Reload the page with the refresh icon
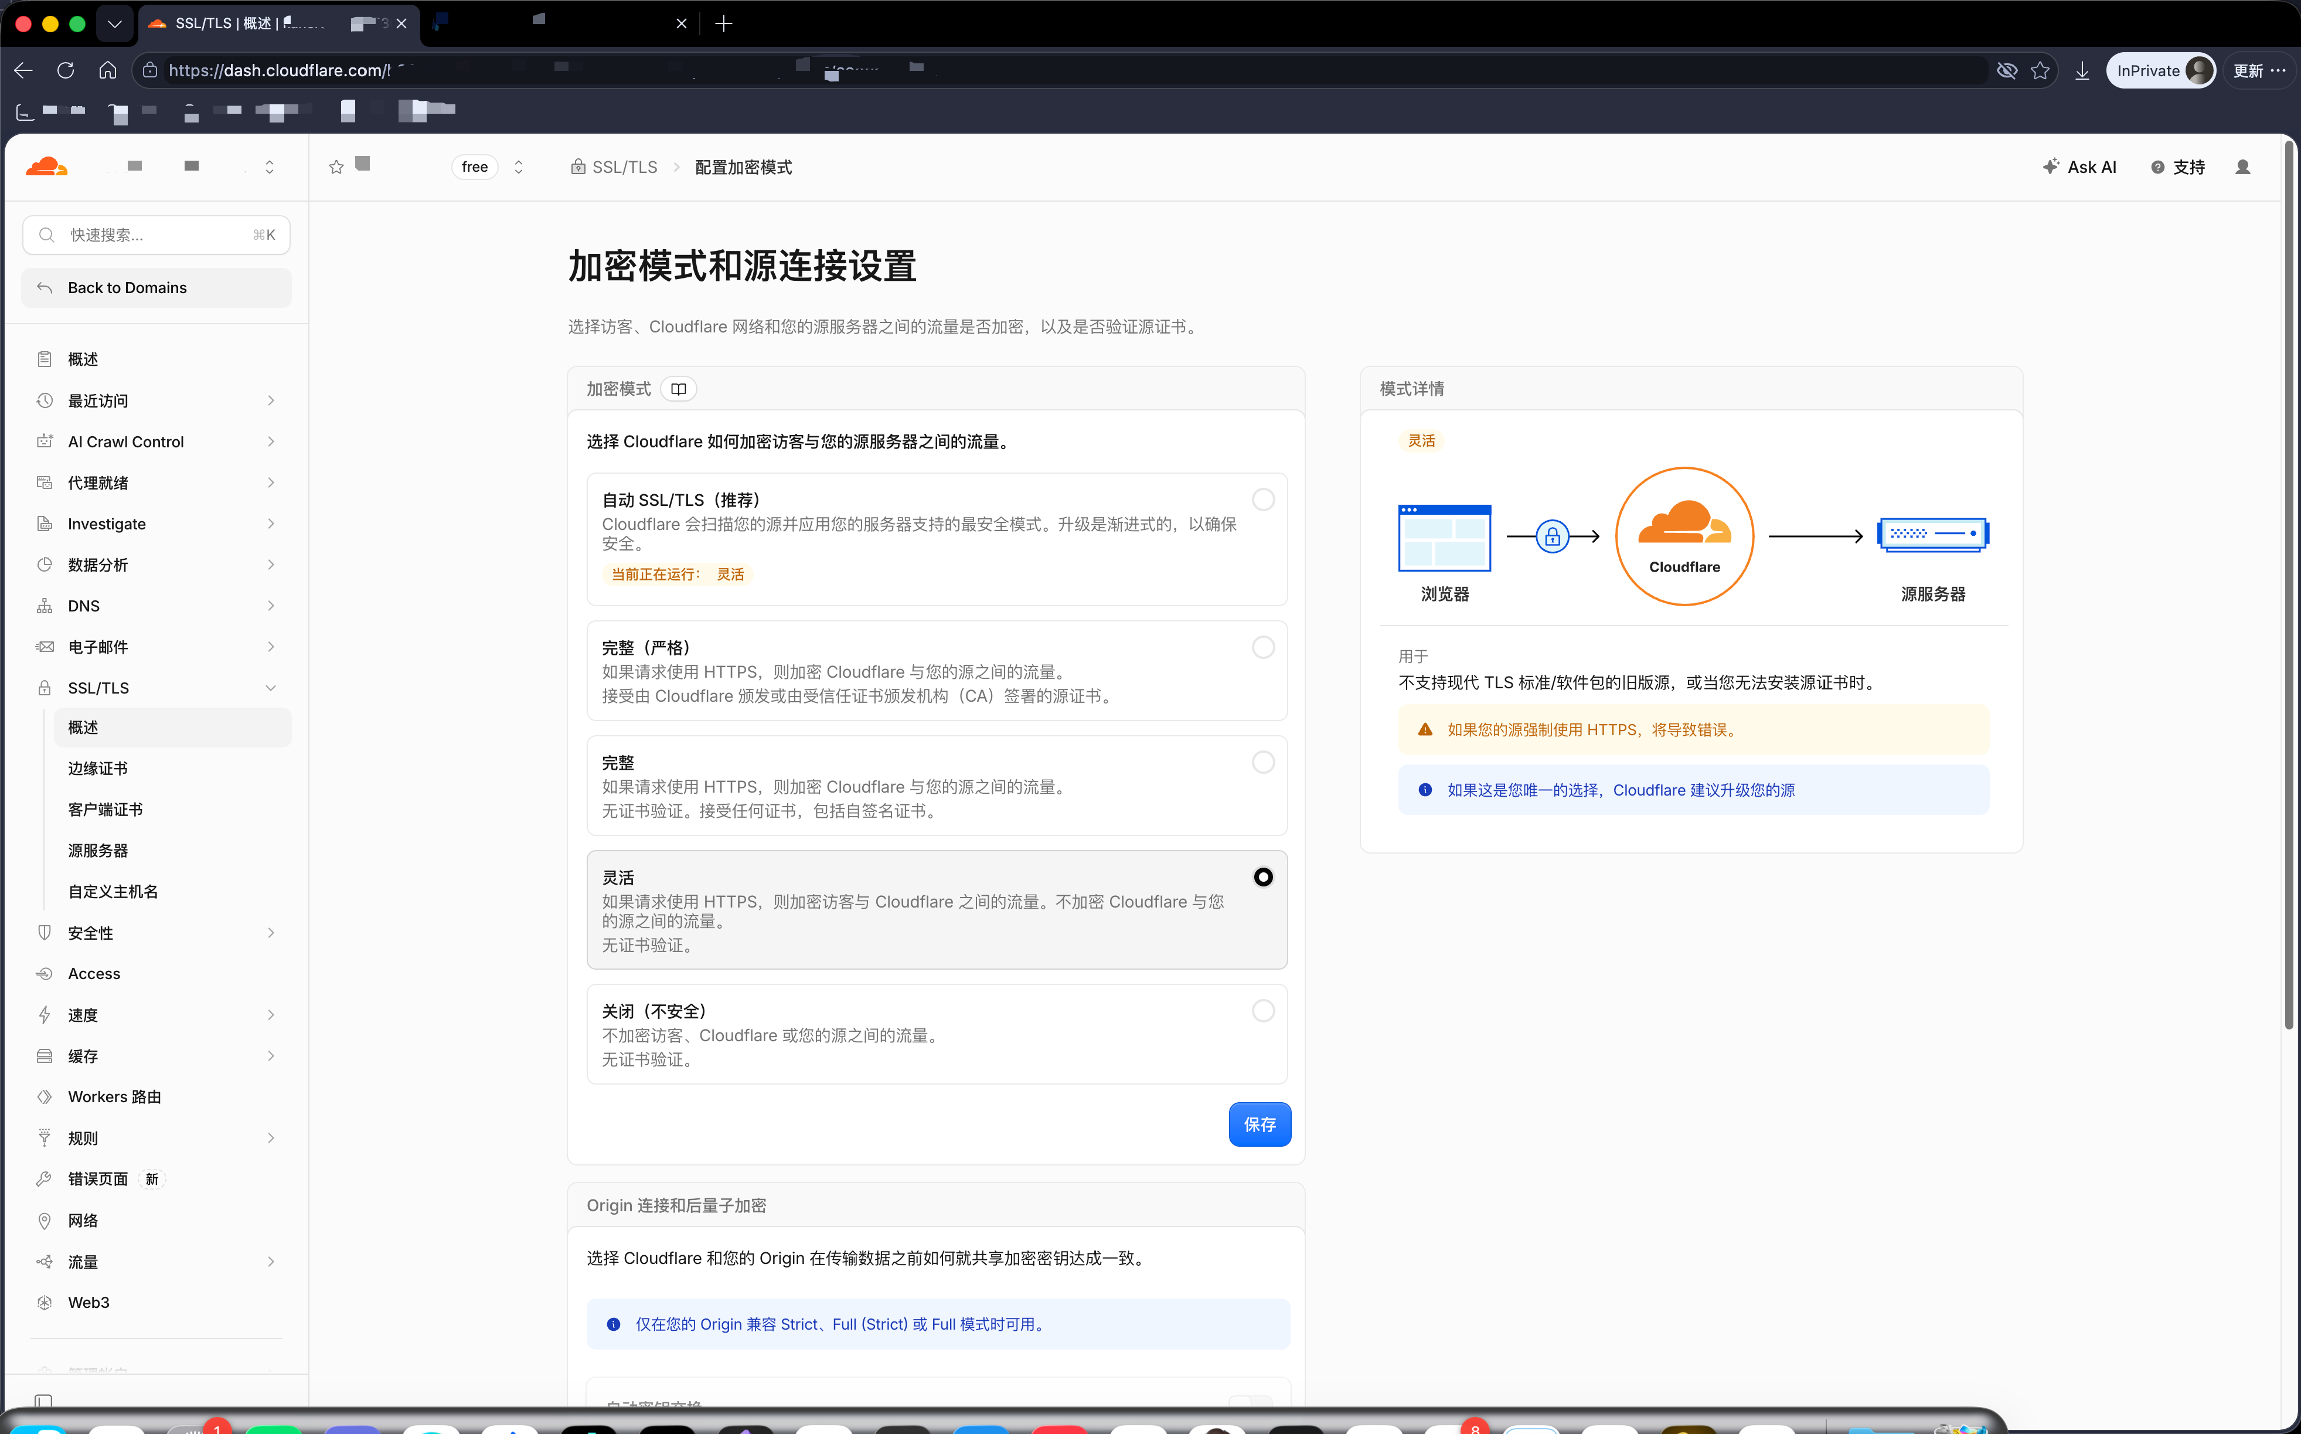The width and height of the screenshot is (2301, 1434). coord(66,70)
